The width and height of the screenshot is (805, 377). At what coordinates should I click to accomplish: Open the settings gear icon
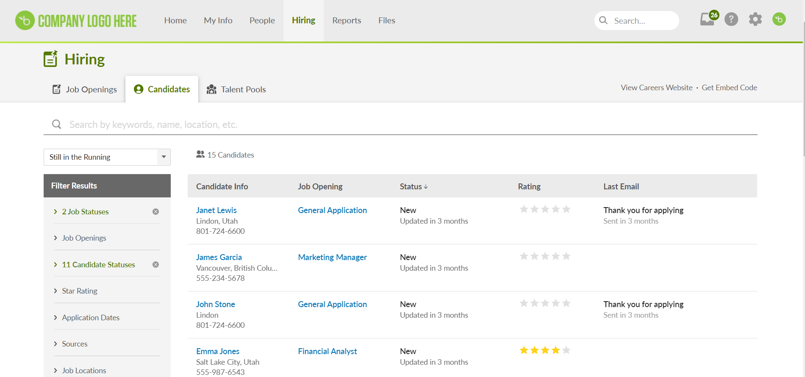pos(755,19)
